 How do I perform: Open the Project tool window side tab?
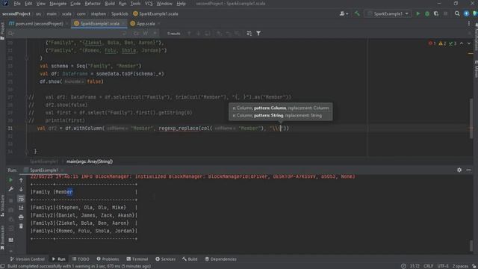(x=2, y=31)
